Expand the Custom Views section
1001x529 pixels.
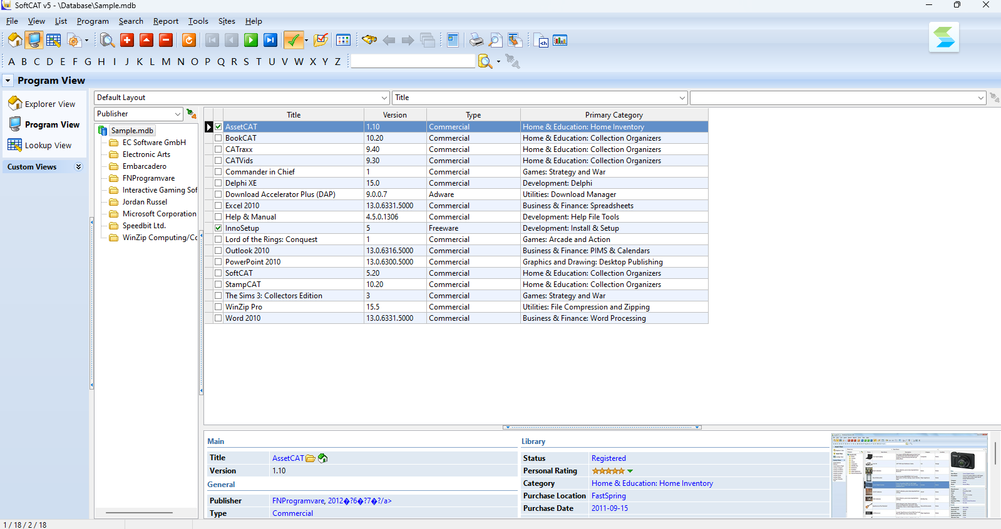click(78, 167)
